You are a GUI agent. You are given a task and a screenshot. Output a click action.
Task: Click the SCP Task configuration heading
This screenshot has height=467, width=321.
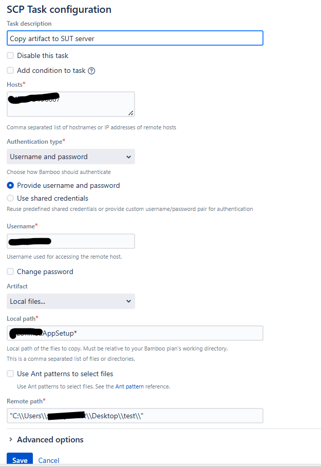[x=59, y=9]
